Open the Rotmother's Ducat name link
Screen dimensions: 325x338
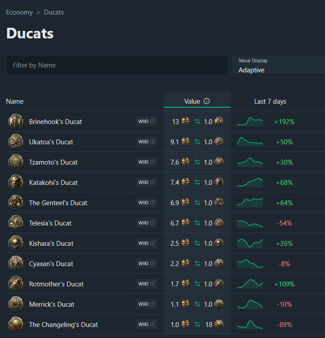56,284
